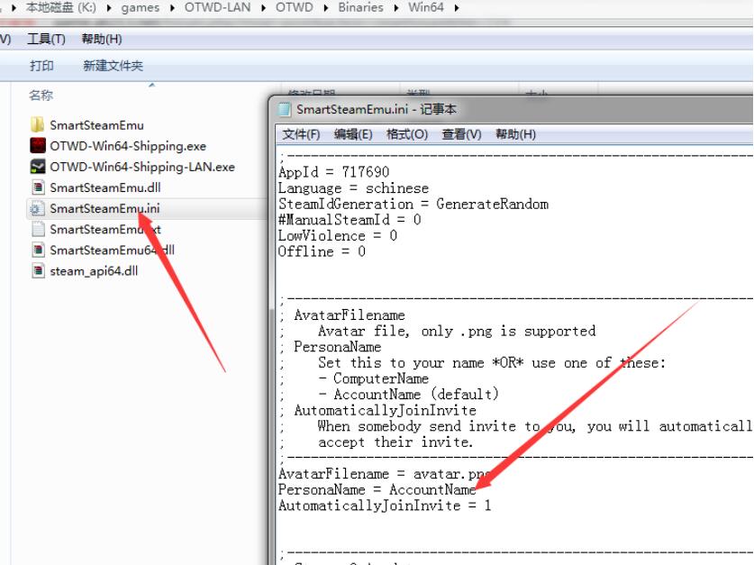Open the 文件(F) menu in Notepad
The height and width of the screenshot is (565, 754).
301,134
